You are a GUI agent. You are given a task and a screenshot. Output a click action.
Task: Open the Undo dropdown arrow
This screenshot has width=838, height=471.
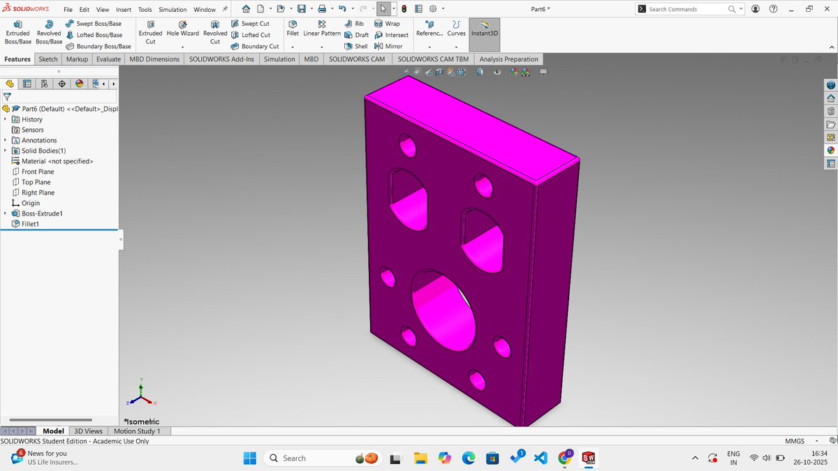pyautogui.click(x=352, y=9)
